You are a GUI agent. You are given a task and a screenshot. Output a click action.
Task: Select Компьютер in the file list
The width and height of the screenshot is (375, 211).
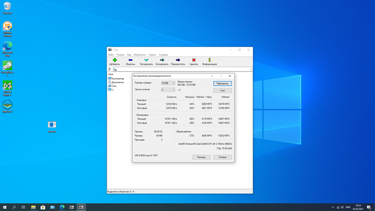[x=116, y=79]
